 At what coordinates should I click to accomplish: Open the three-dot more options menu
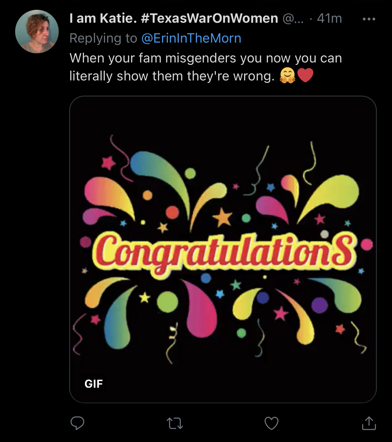[369, 19]
